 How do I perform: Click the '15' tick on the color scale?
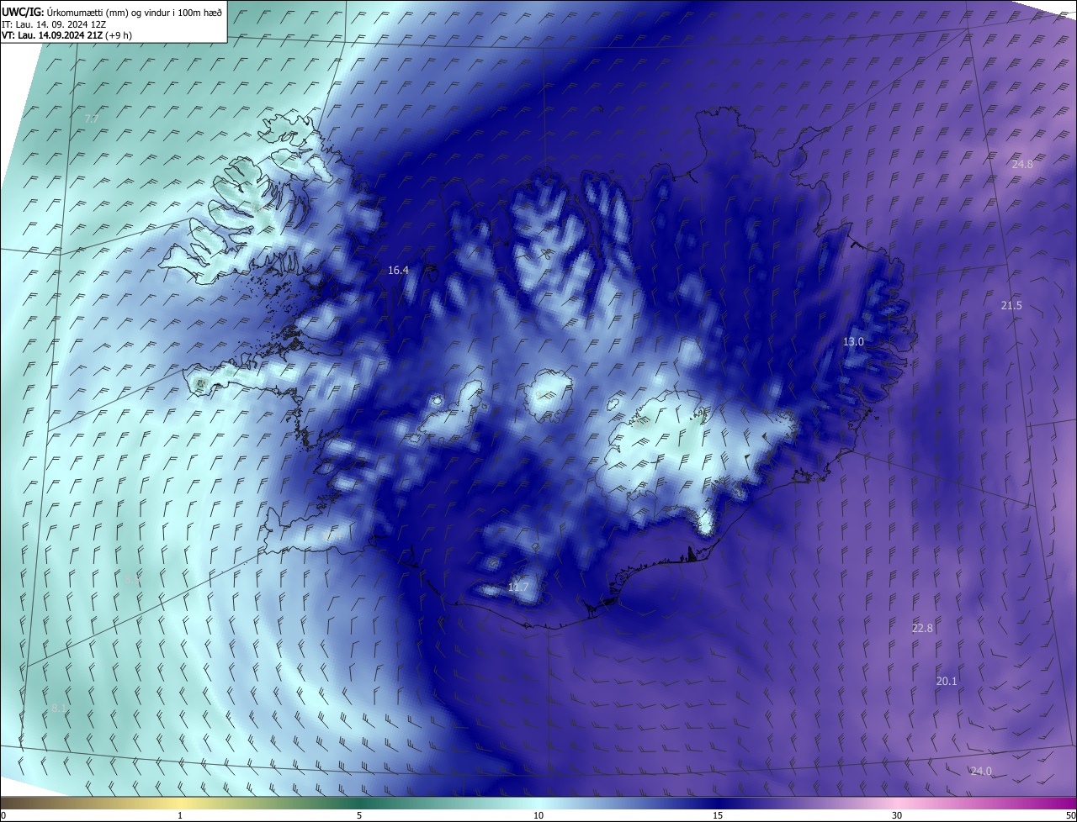tap(718, 815)
